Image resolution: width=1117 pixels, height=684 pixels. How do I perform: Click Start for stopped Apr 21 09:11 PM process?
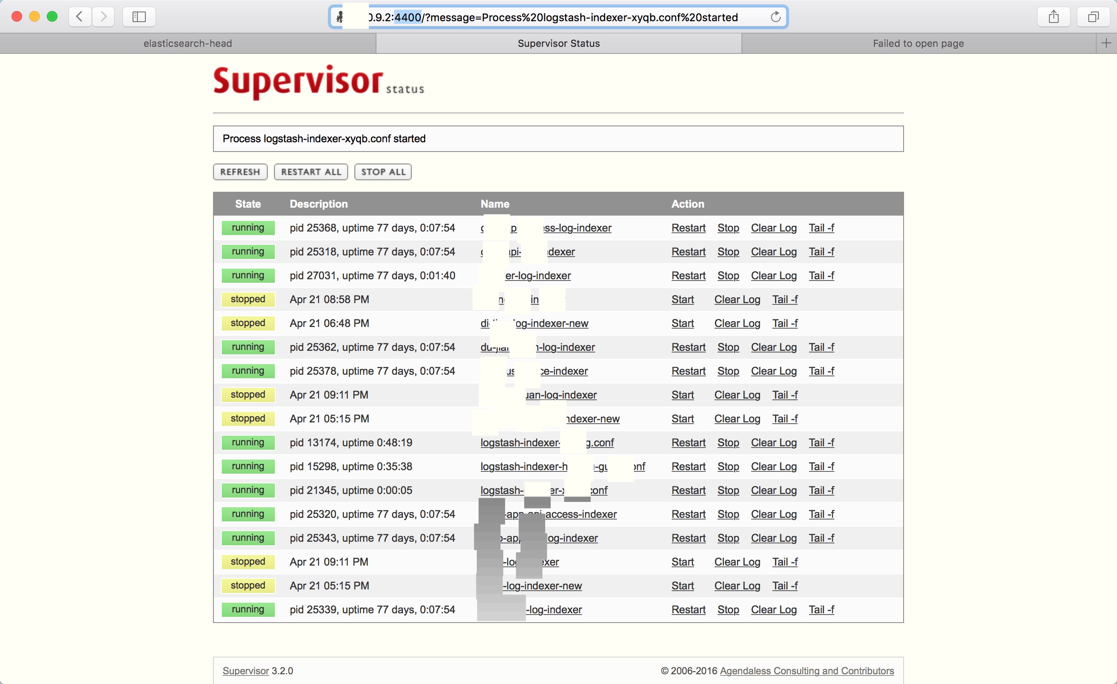tap(682, 394)
